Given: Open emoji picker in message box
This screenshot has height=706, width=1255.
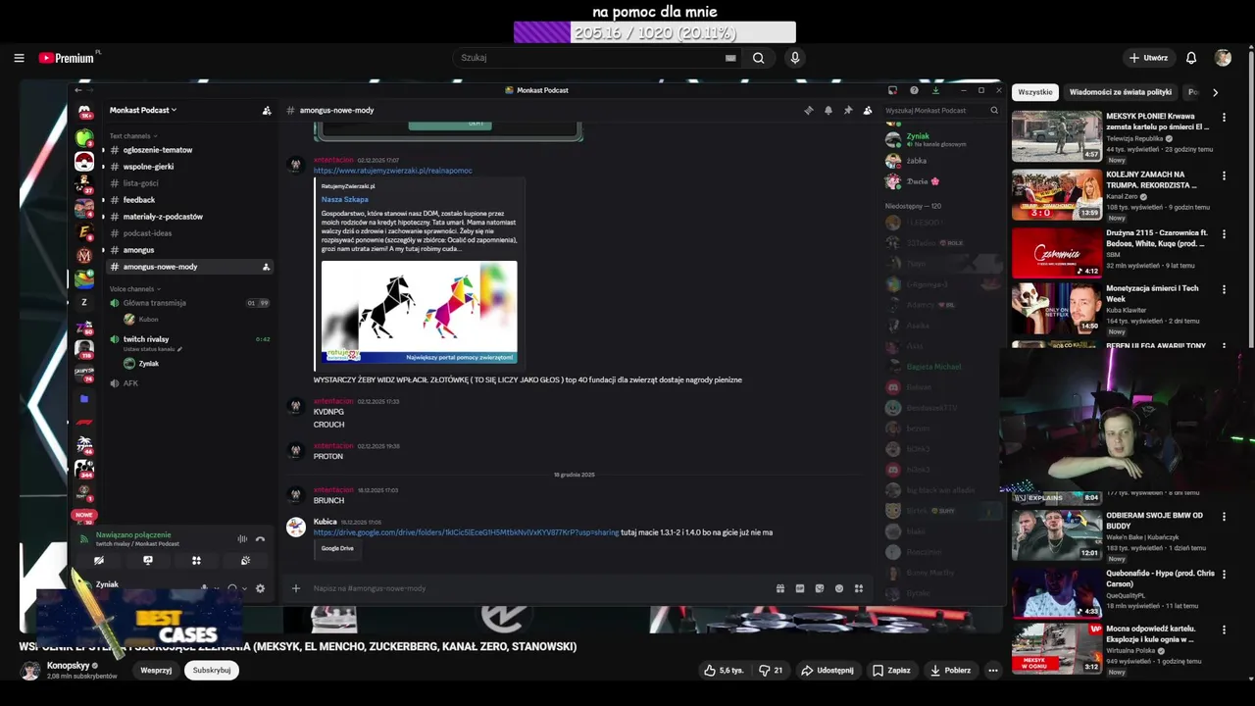Looking at the screenshot, I should (839, 588).
